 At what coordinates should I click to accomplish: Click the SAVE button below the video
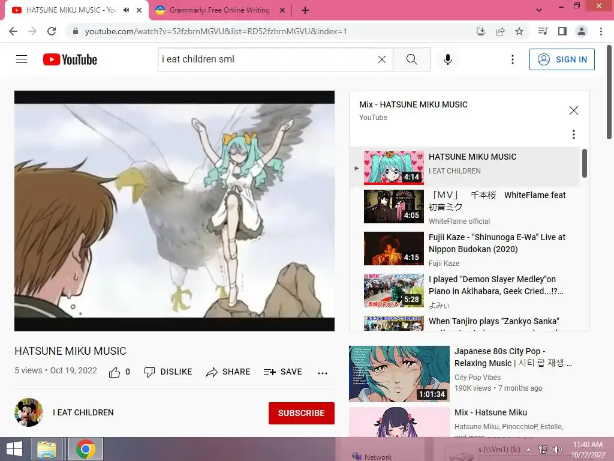283,372
